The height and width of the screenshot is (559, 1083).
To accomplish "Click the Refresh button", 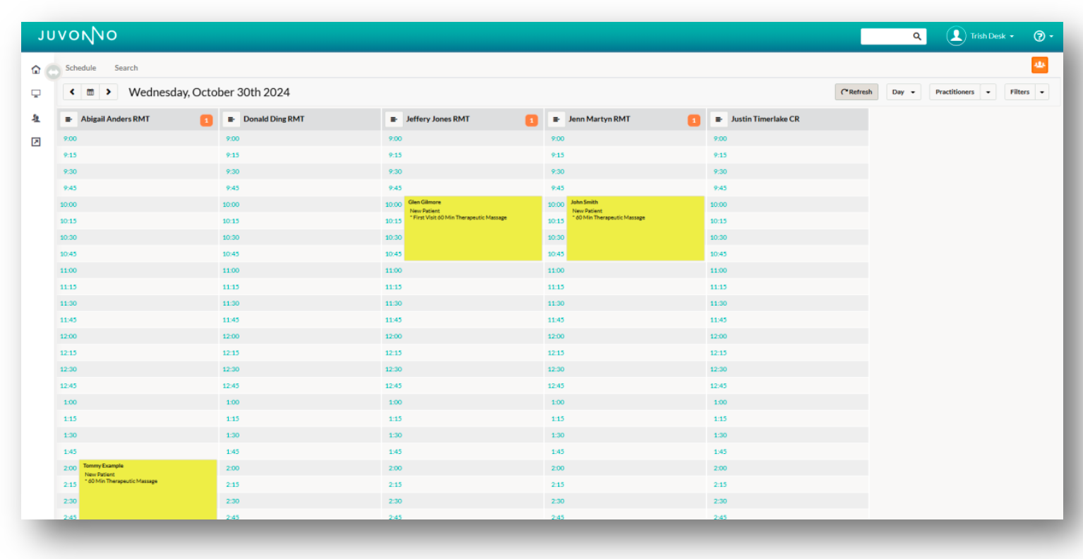I will click(x=856, y=92).
